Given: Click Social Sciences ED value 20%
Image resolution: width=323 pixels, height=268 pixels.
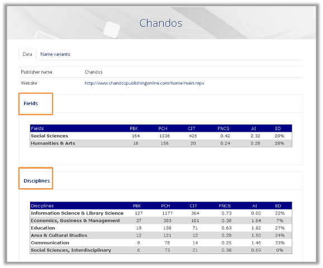Looking at the screenshot, I should tap(279, 136).
